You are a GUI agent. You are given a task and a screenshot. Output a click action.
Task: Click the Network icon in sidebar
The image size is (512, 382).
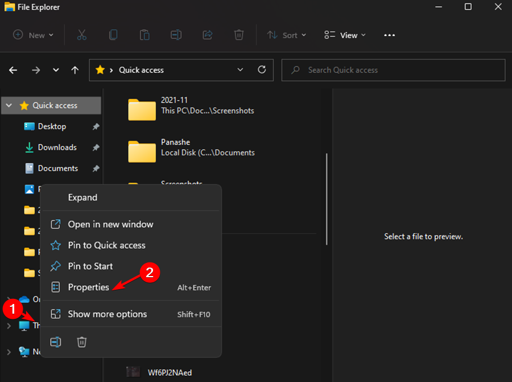(x=24, y=352)
